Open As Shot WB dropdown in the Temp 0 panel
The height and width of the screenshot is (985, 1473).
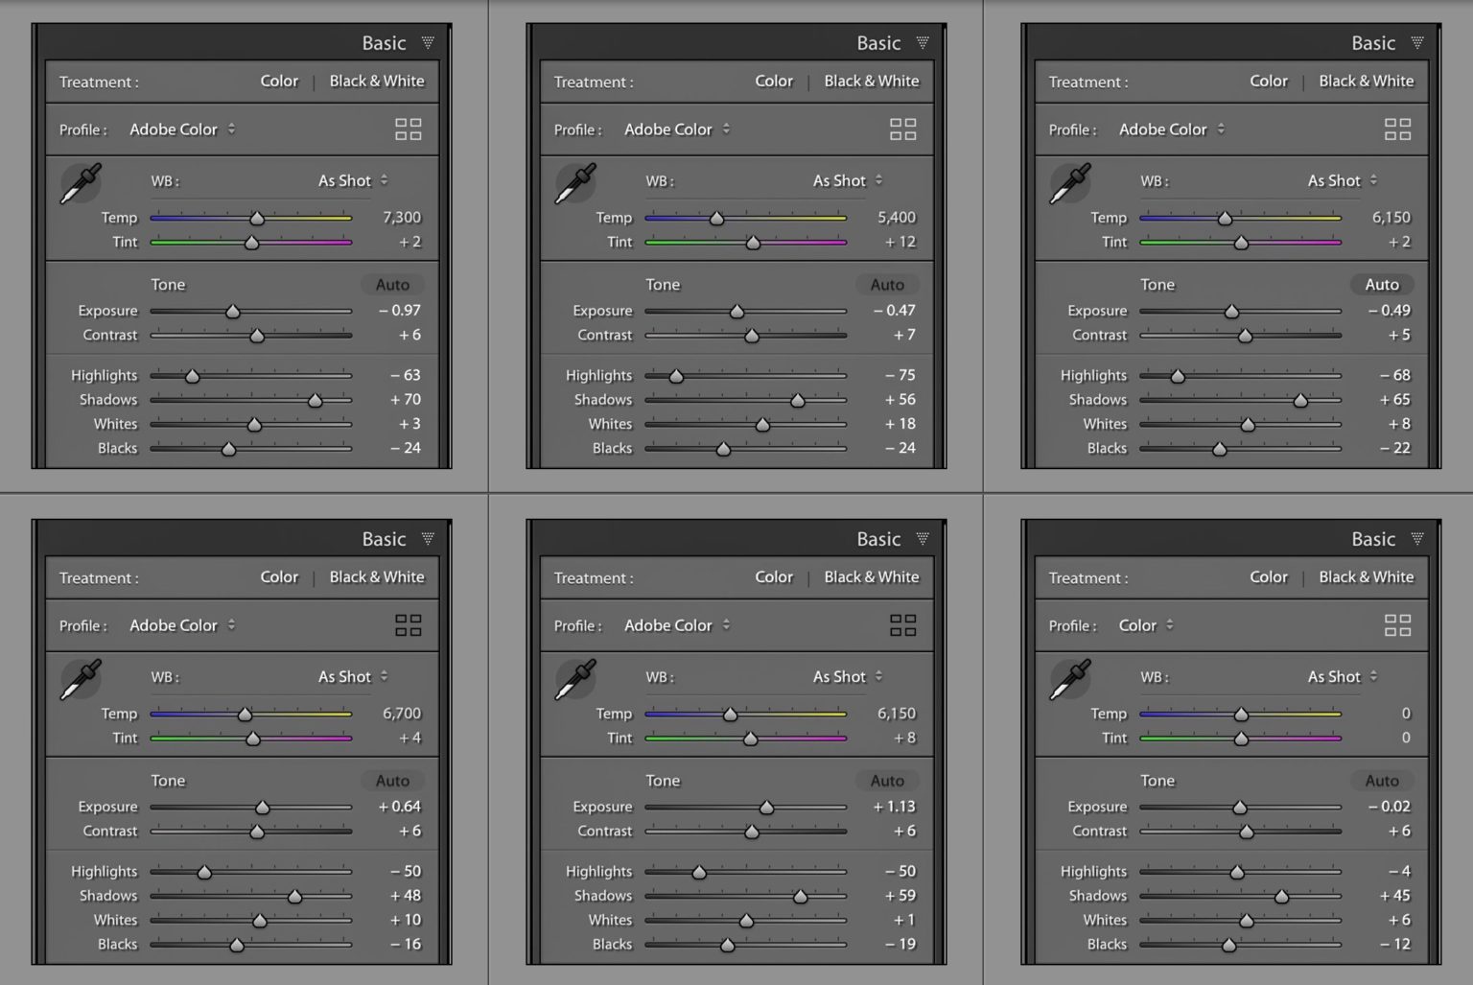coord(1343,676)
